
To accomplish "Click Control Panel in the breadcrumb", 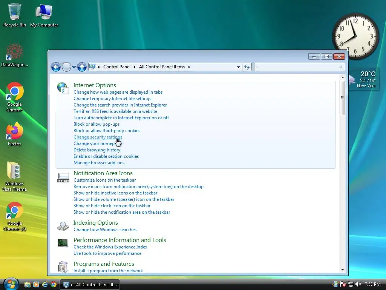I will 117,67.
